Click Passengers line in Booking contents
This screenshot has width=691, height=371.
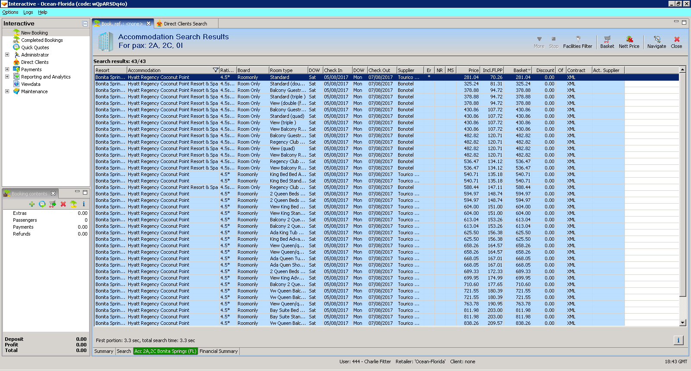coord(46,220)
